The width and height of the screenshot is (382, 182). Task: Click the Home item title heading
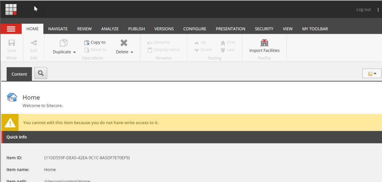click(31, 97)
